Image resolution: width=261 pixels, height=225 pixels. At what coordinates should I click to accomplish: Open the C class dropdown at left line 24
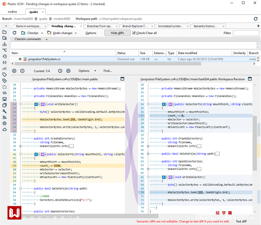pos(39,104)
